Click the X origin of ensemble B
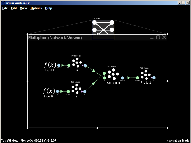 [x=85, y=92]
